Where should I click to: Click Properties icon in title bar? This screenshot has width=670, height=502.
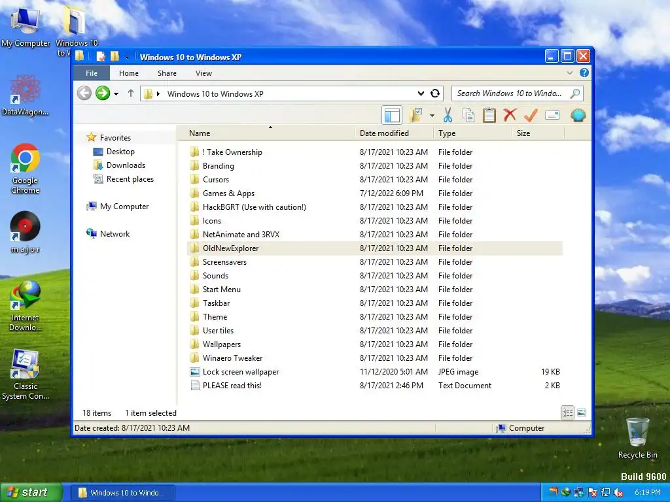tap(101, 56)
